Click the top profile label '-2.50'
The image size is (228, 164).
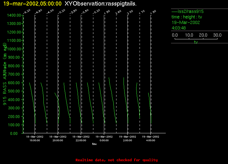pyautogui.click(x=73, y=12)
